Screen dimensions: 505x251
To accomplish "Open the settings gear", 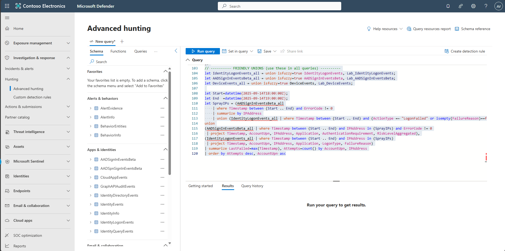I will 473,6.
